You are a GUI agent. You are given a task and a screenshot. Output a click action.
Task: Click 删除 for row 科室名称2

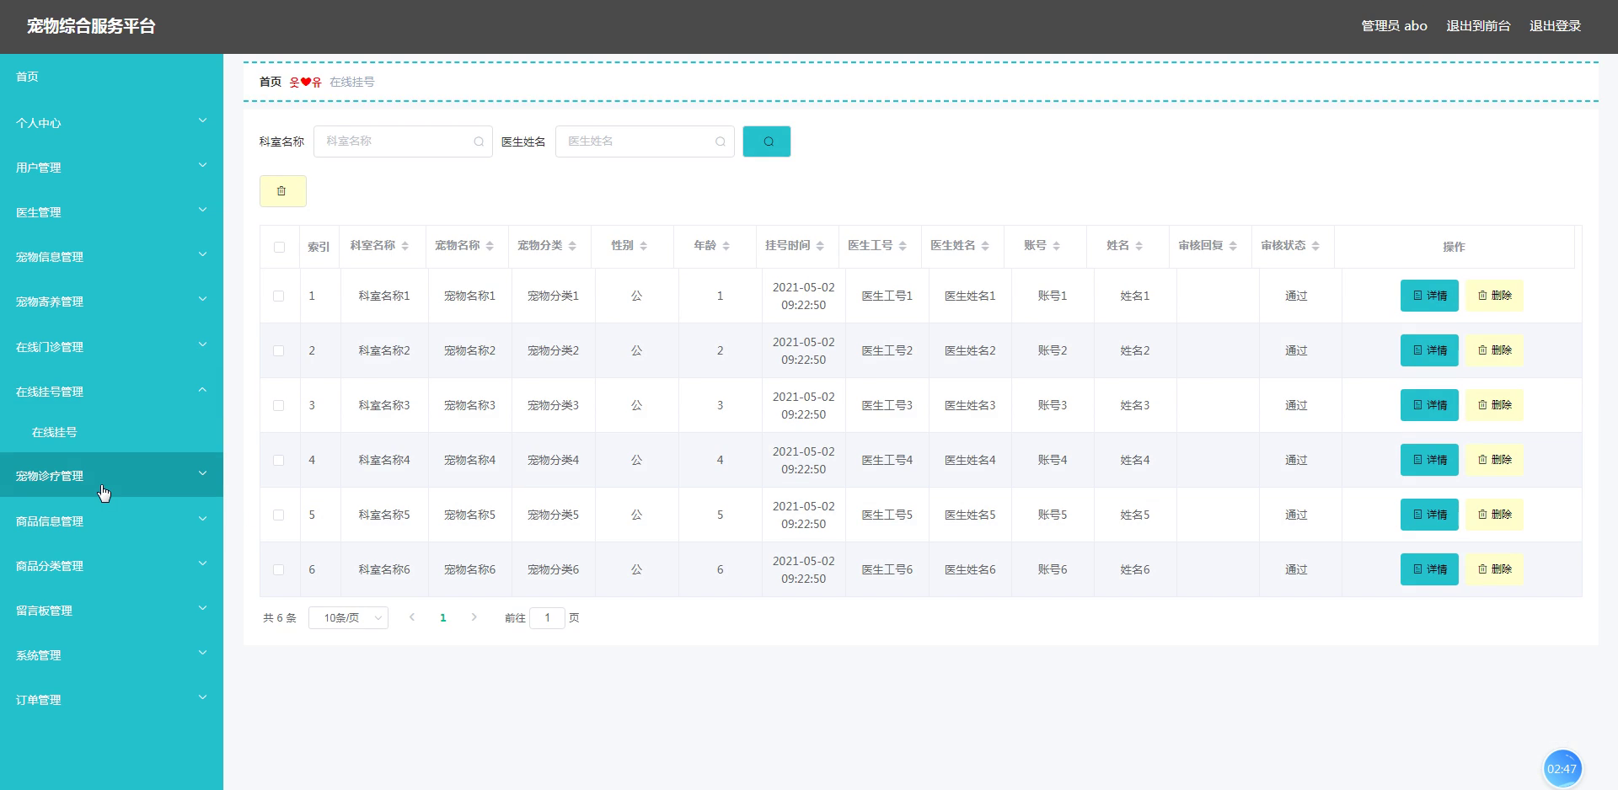click(x=1494, y=350)
